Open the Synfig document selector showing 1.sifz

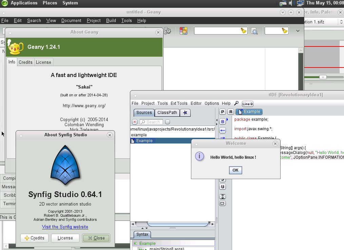coord(324,22)
